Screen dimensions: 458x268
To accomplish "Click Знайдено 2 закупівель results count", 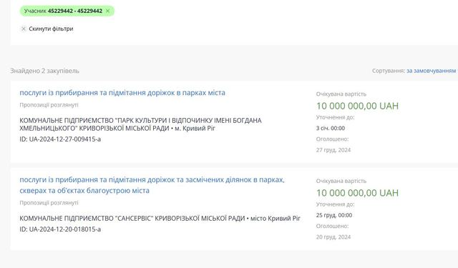I will tap(44, 71).
